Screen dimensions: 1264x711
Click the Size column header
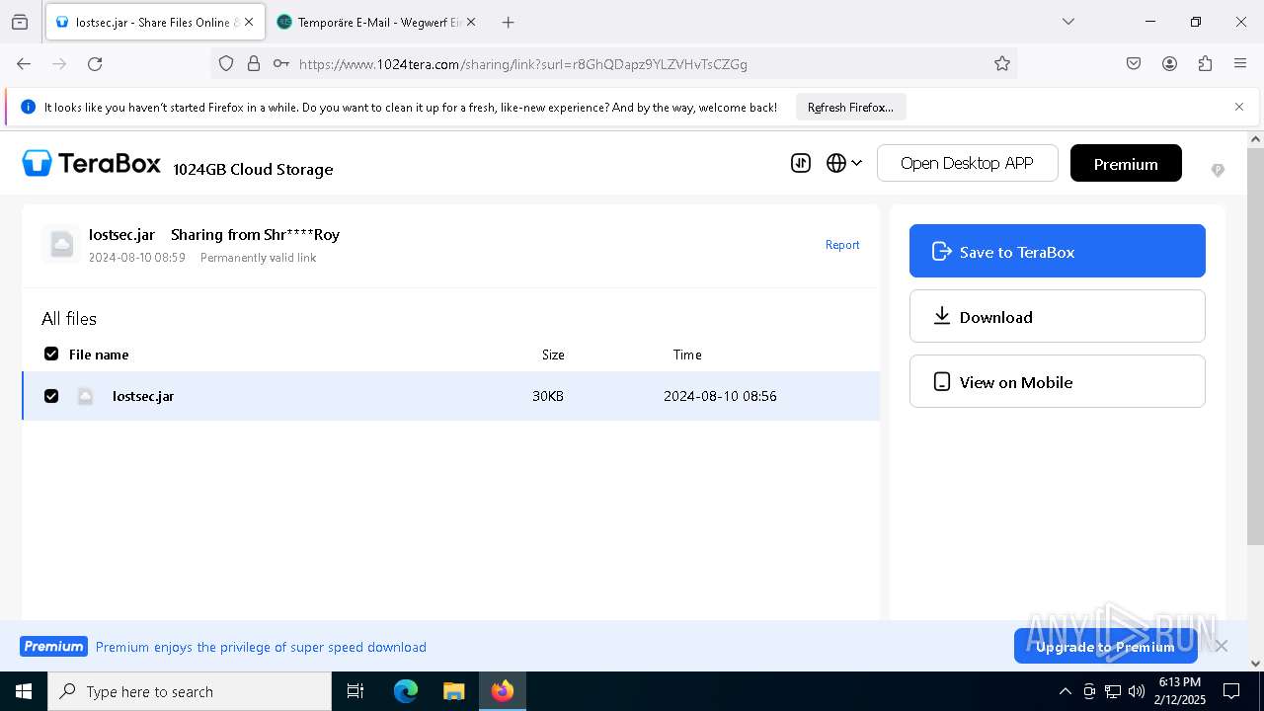553,355
